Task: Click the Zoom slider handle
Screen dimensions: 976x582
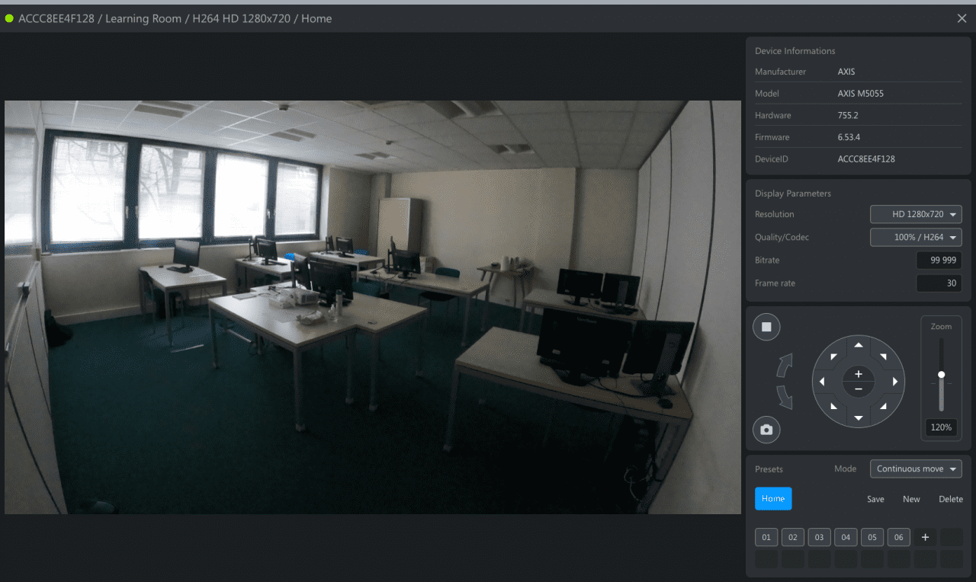Action: click(942, 375)
